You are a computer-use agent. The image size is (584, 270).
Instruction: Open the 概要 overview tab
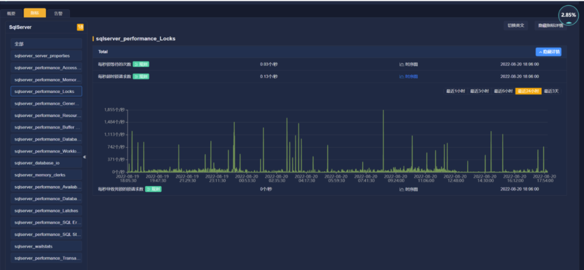11,13
